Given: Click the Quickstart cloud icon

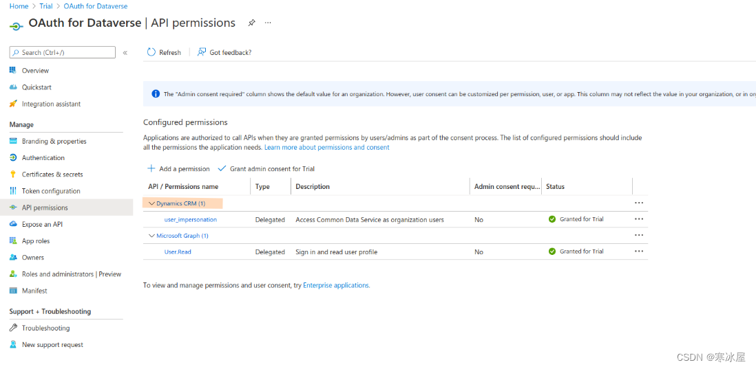Looking at the screenshot, I should tap(13, 87).
